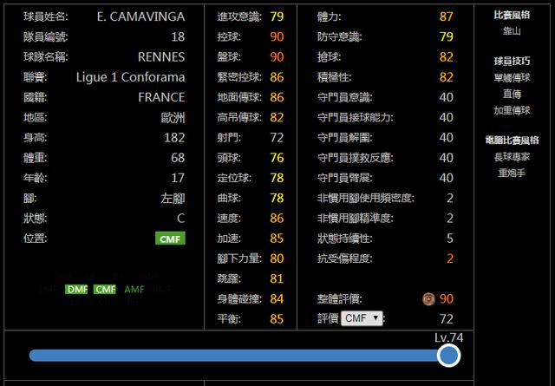
Task: Click the nationality FRANCE
Action: click(161, 97)
